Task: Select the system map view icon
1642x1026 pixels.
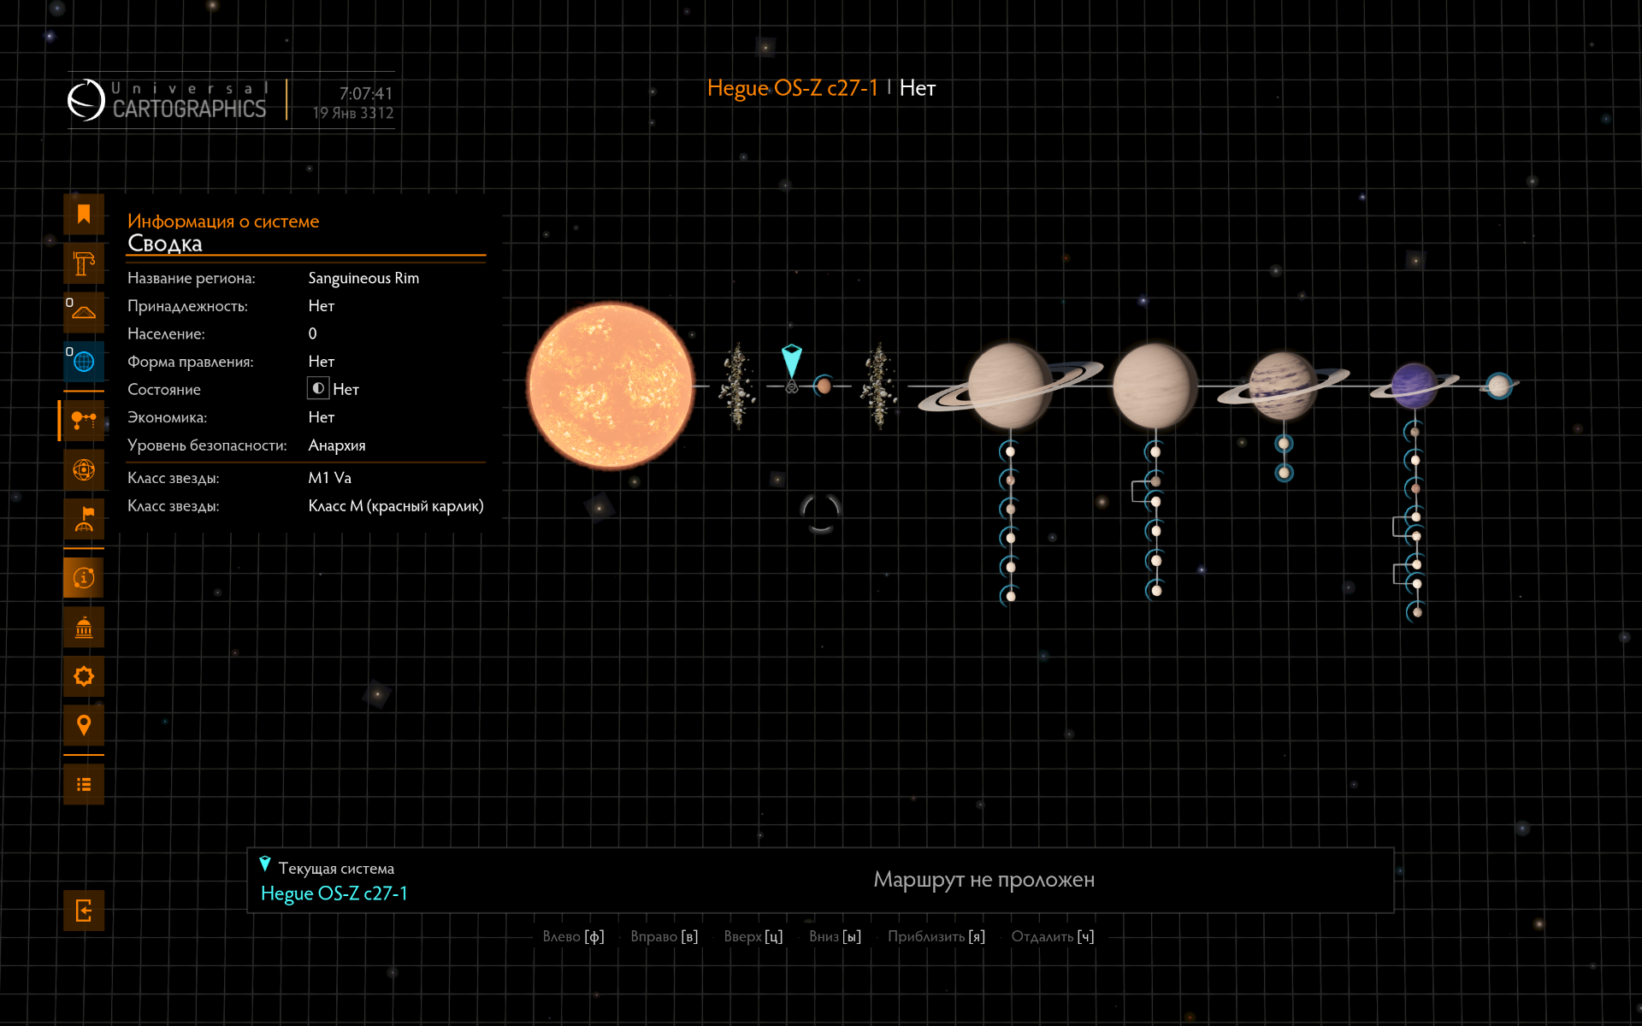Action: tap(84, 420)
